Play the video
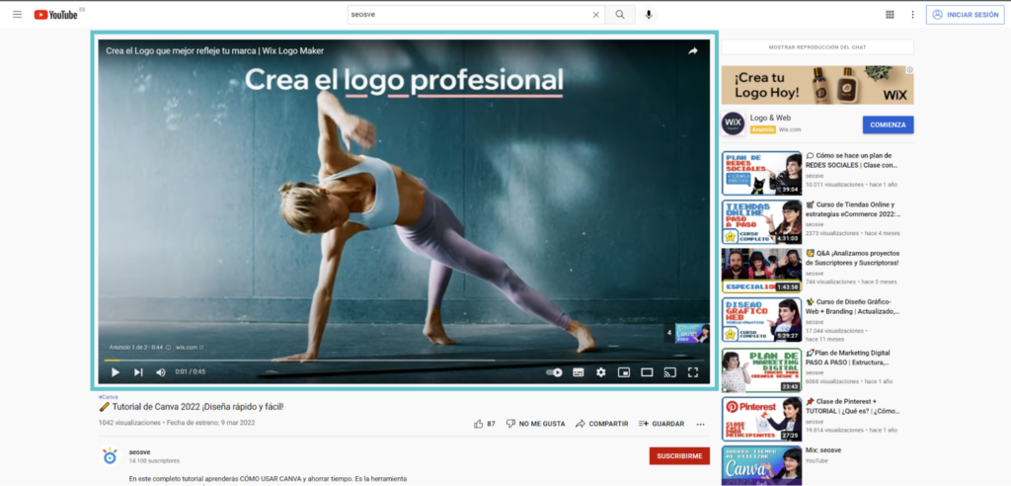The height and width of the screenshot is (486, 1011). [116, 371]
